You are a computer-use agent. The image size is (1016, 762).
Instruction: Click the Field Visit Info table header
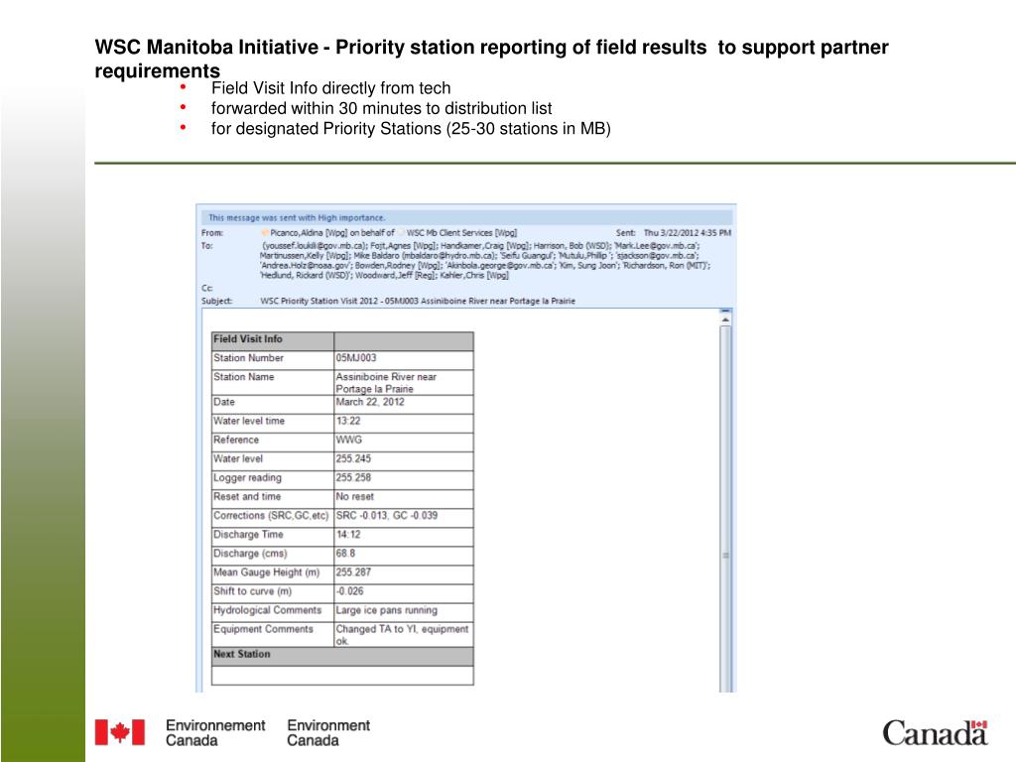click(x=273, y=339)
